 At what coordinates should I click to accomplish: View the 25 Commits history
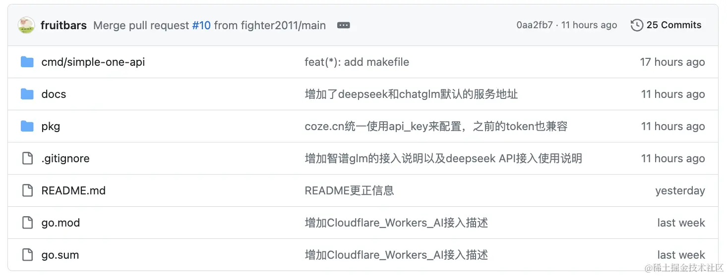[673, 25]
